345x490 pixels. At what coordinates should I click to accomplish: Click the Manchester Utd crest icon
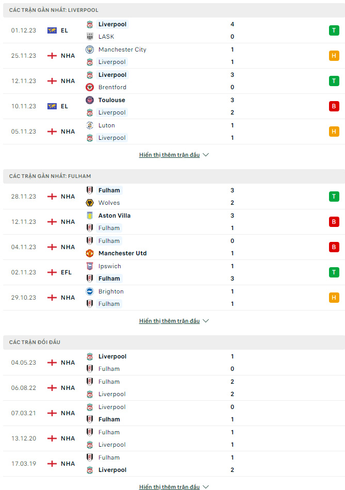point(90,253)
